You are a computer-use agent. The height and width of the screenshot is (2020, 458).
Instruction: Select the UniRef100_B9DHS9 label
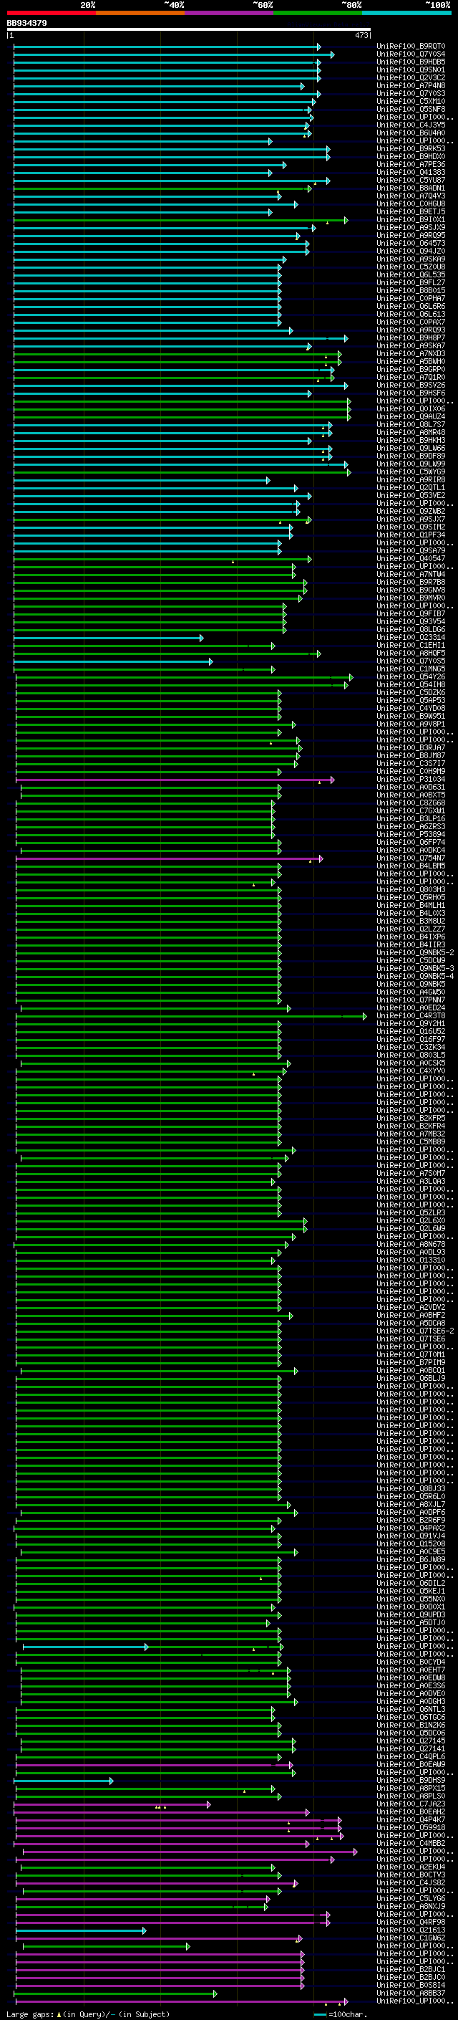411,1780
